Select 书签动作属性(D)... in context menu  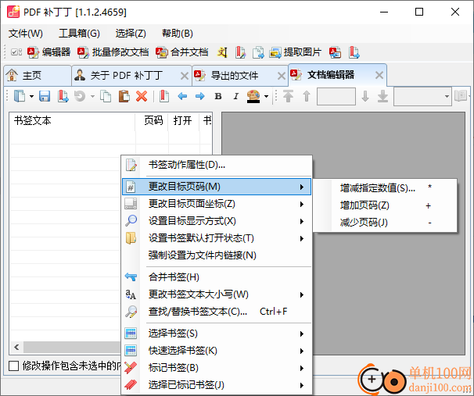[217, 165]
